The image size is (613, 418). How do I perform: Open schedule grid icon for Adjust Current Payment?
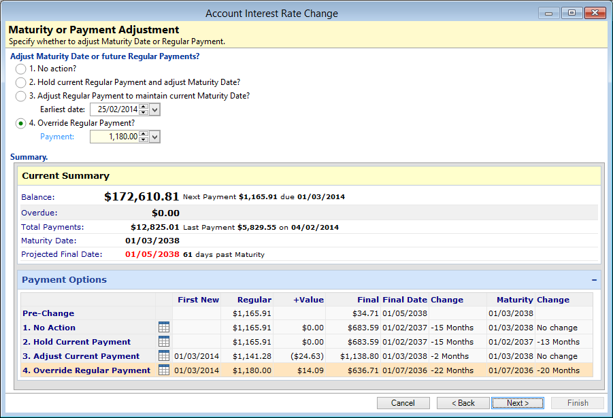[x=164, y=356]
